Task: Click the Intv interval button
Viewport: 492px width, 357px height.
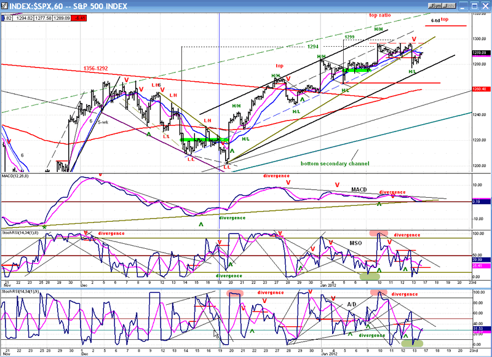Action: [x=448, y=5]
